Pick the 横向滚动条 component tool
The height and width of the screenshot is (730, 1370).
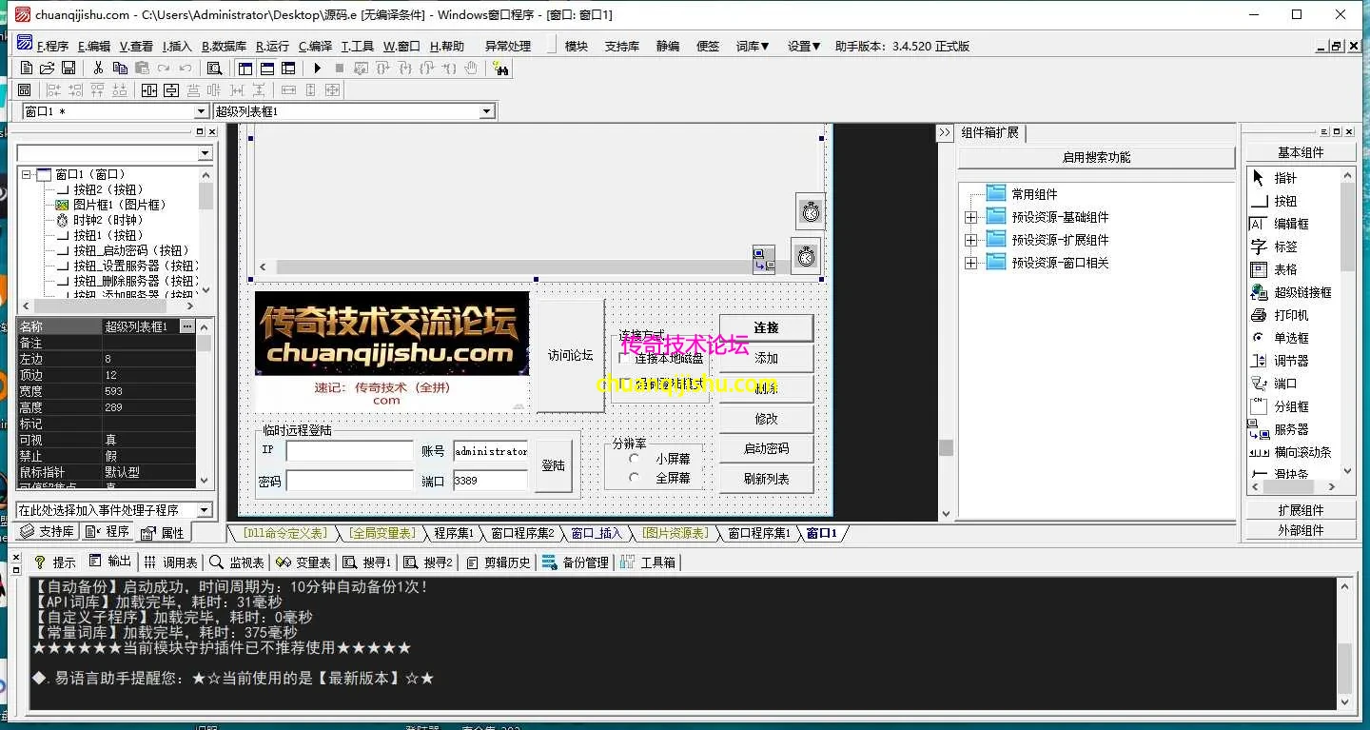click(1309, 451)
